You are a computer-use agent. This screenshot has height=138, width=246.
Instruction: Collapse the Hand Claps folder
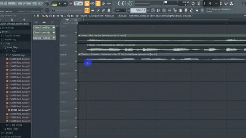[x=13, y=47]
